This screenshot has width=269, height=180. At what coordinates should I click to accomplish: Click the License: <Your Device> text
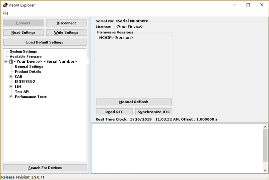119,27
